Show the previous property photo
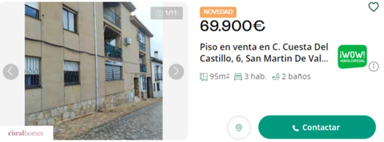 pyautogui.click(x=11, y=71)
